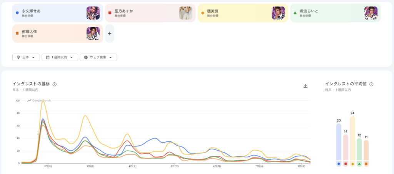The image size is (394, 174).
Task: Click the orange legend icon under last bar
Action: 366,164
